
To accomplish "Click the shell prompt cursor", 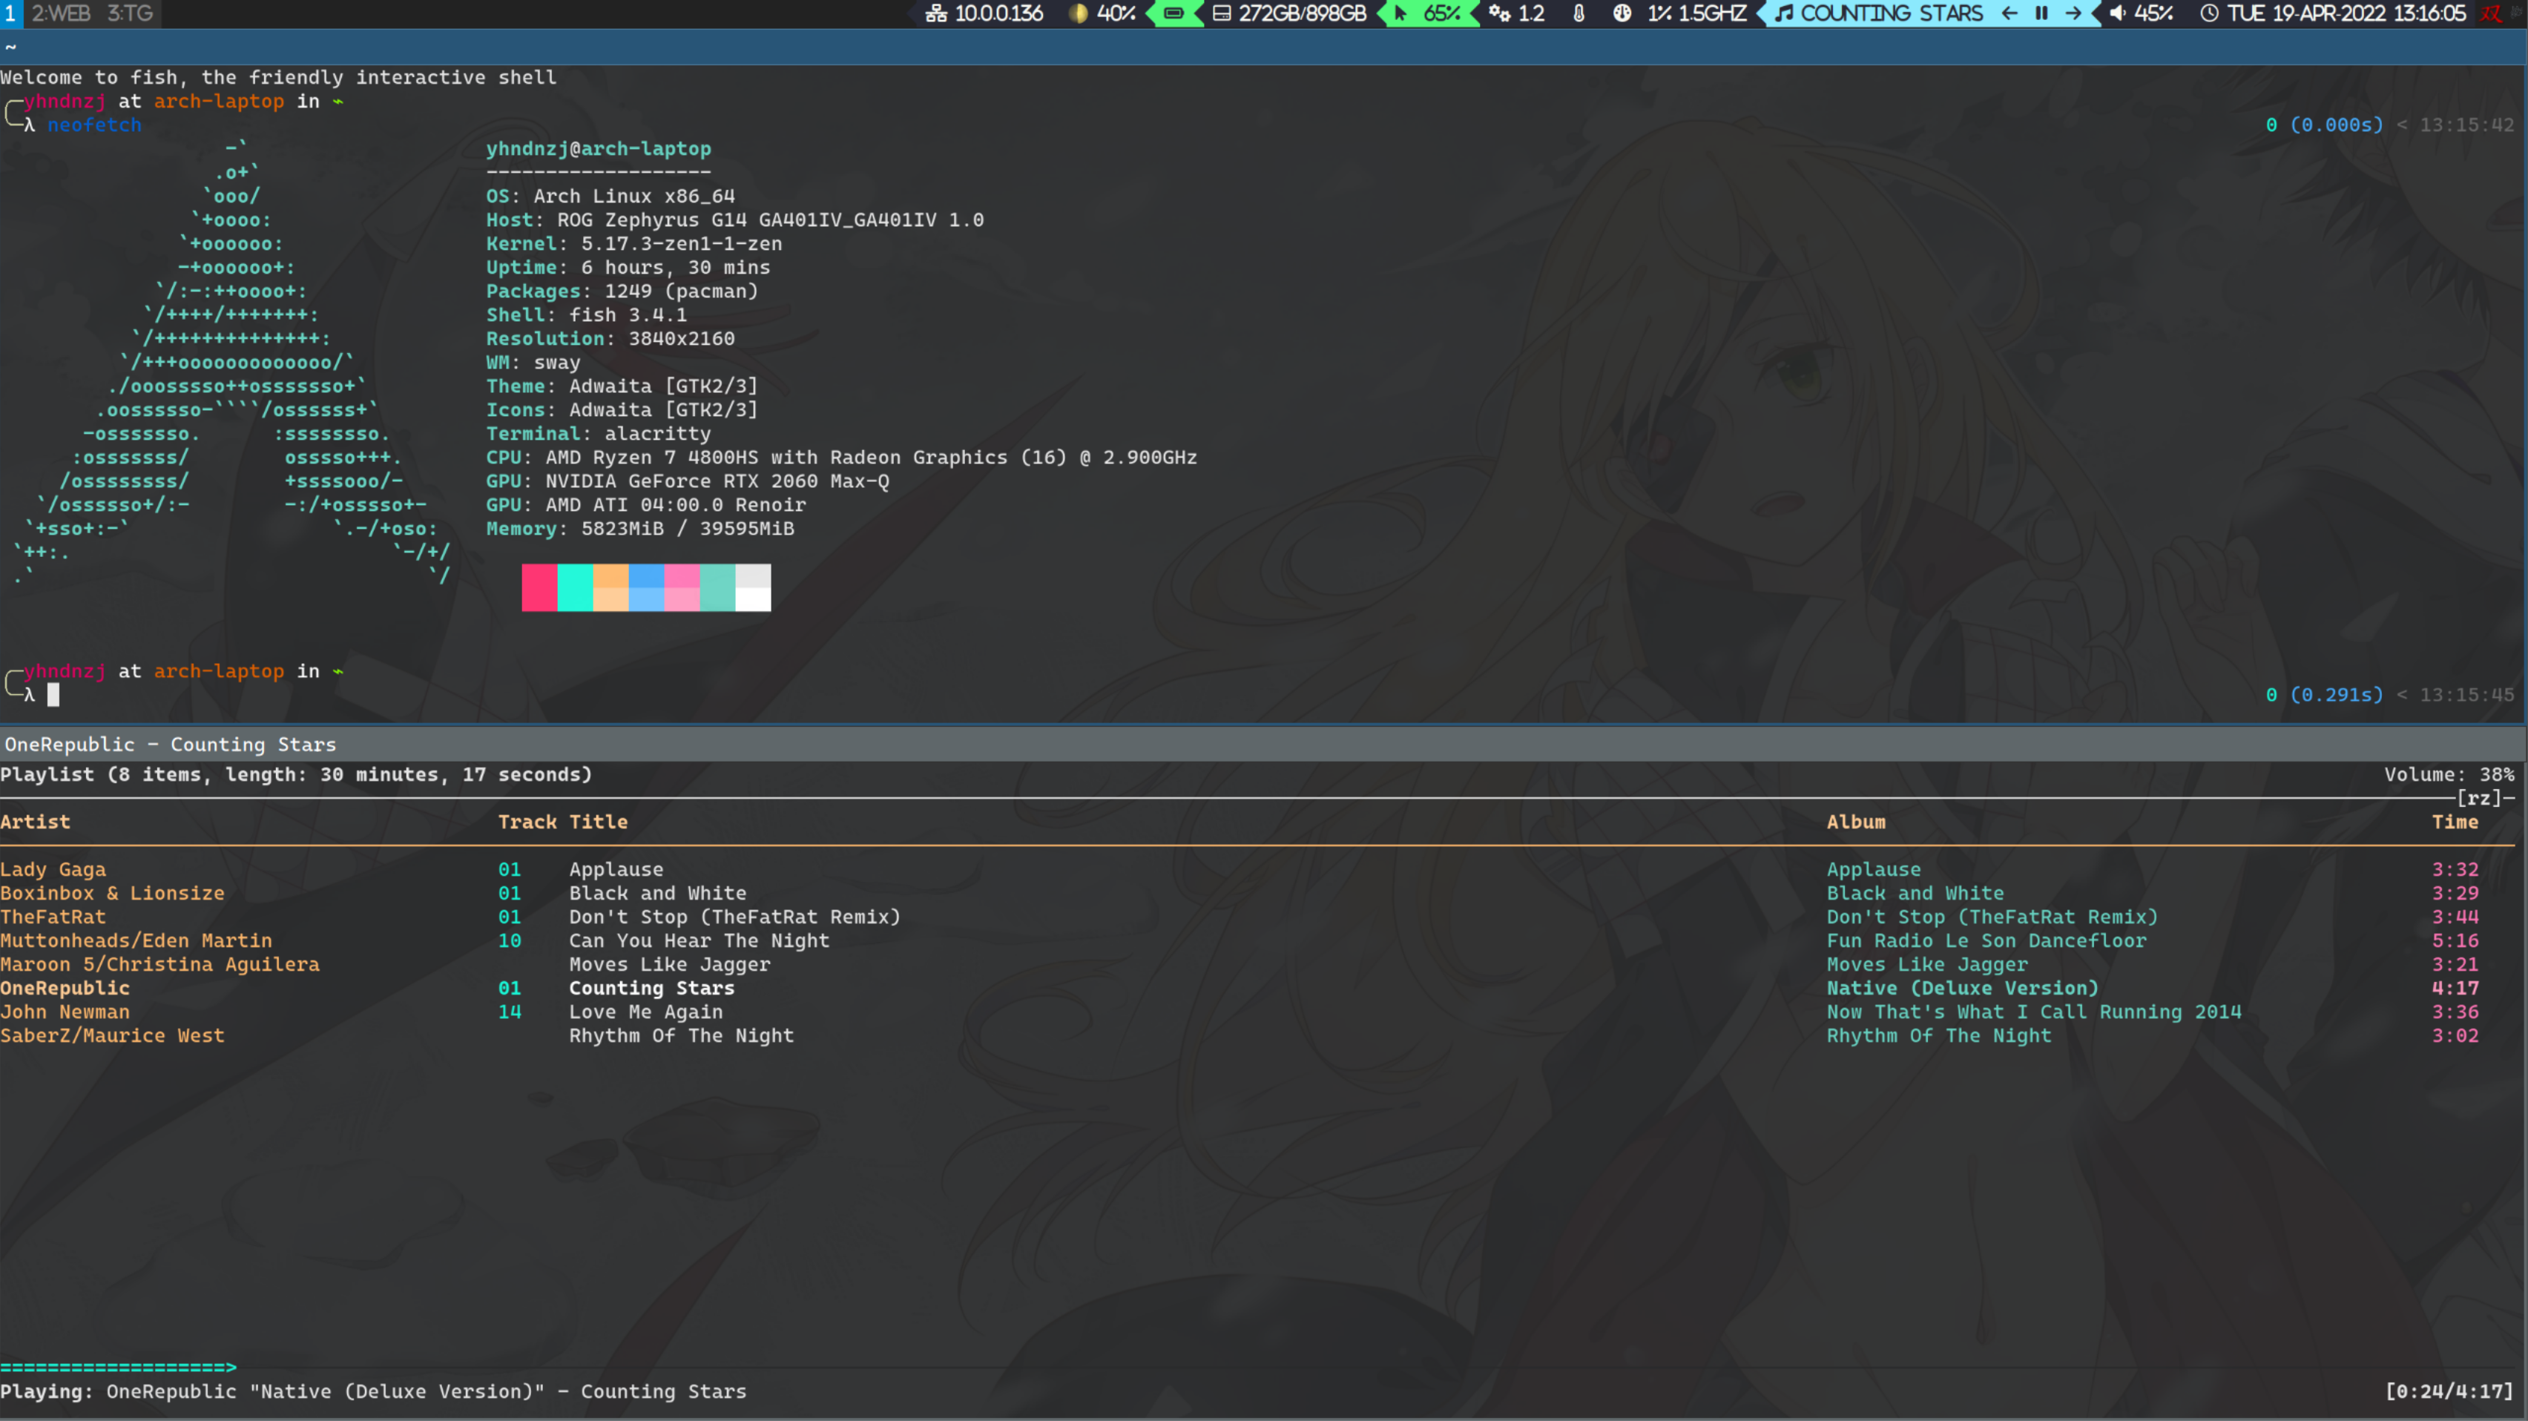I will pyautogui.click(x=53, y=695).
